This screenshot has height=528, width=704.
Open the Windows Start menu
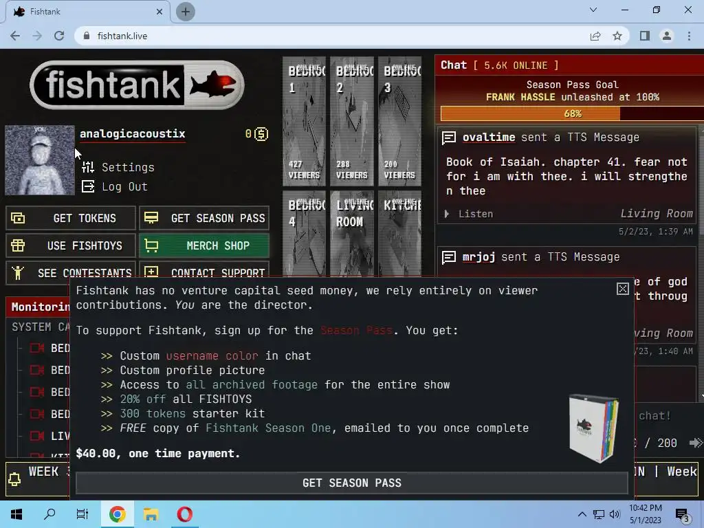16,514
